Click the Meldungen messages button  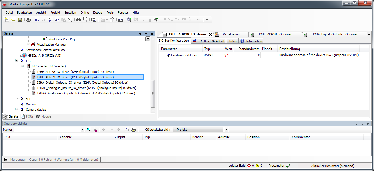(51, 160)
